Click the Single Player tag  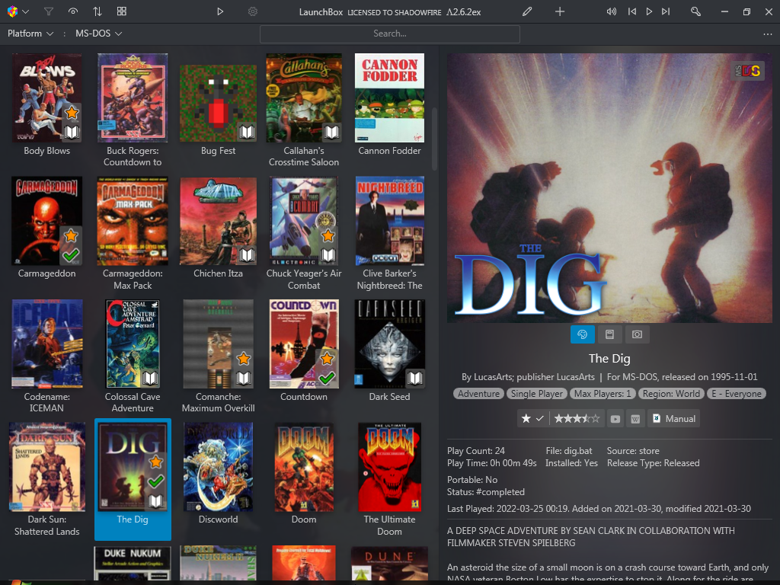(537, 394)
